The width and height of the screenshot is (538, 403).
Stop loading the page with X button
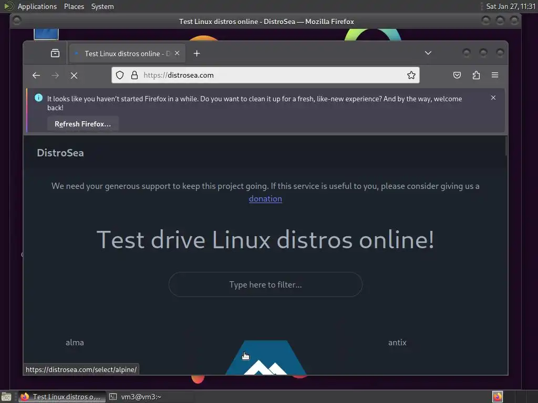click(x=74, y=76)
